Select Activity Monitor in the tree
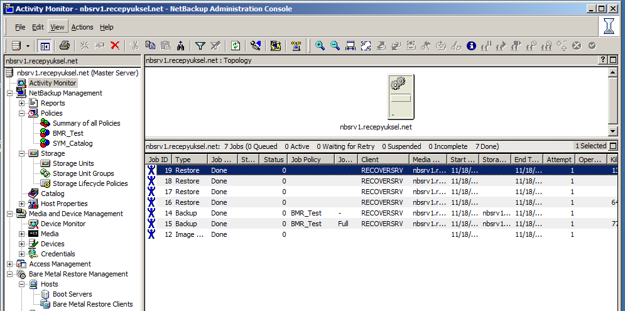This screenshot has width=625, height=311. (52, 83)
